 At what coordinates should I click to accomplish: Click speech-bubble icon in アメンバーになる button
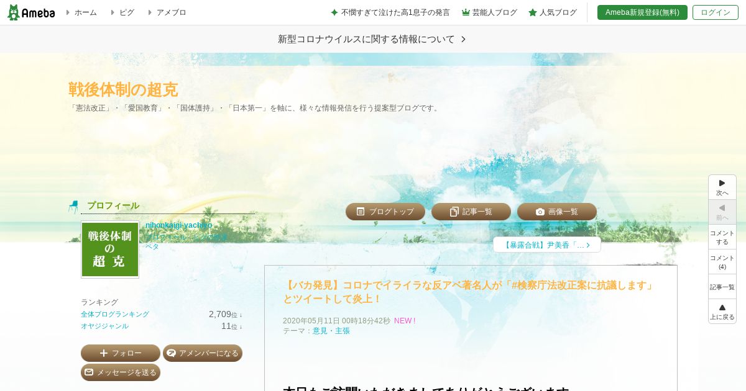coord(172,353)
